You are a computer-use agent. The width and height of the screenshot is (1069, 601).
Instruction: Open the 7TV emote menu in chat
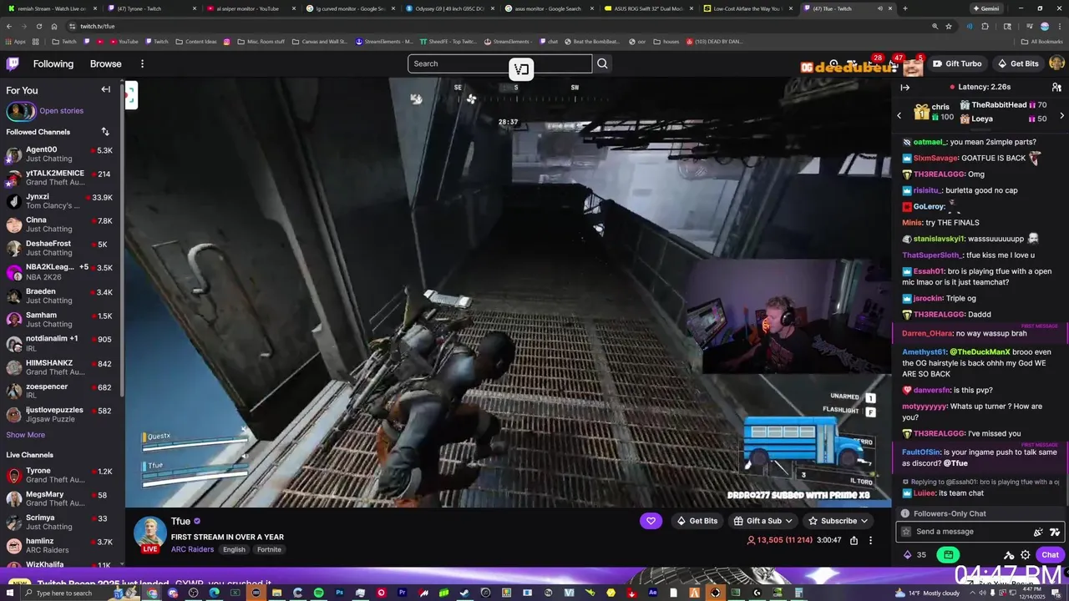coord(1055,532)
